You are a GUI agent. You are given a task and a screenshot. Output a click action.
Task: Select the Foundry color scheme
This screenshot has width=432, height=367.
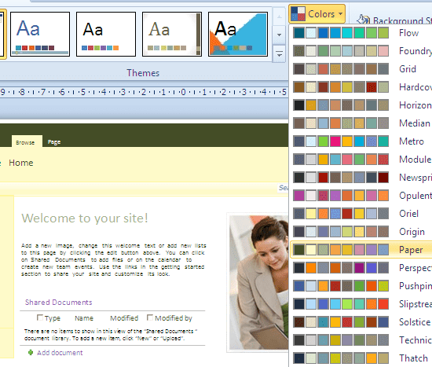pos(361,51)
